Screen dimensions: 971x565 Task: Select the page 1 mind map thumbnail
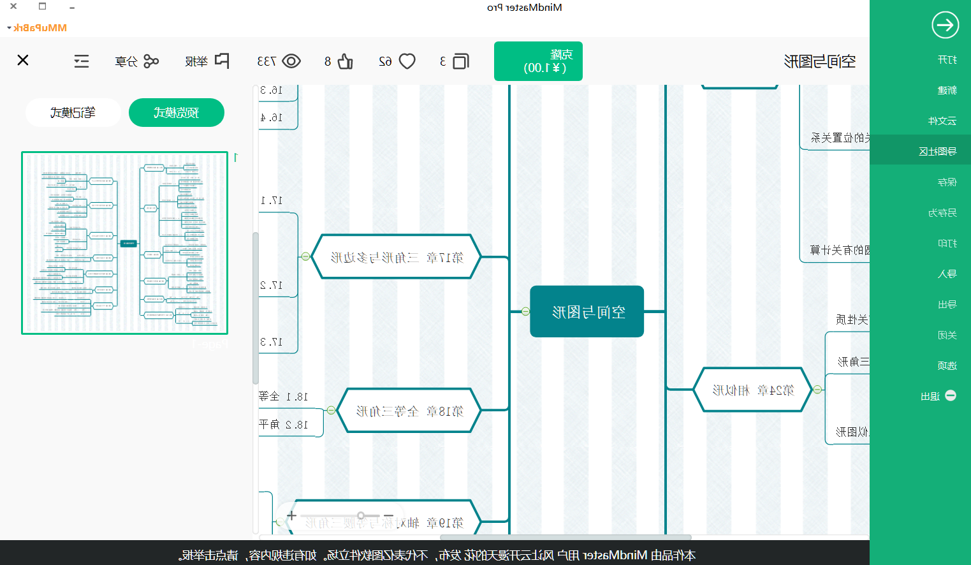coord(124,243)
